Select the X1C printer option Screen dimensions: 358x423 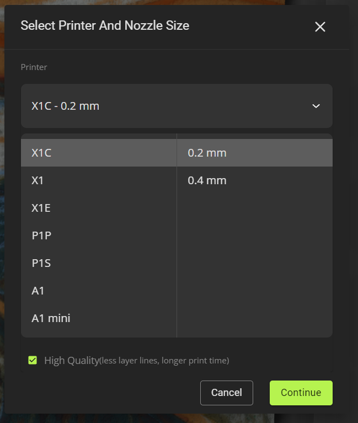point(99,153)
